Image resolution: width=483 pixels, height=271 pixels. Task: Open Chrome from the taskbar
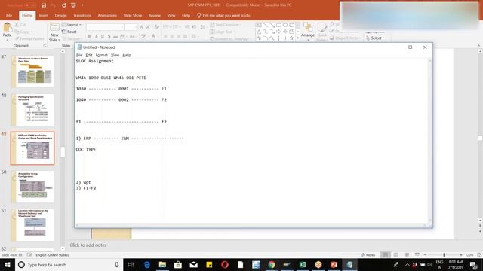272,264
